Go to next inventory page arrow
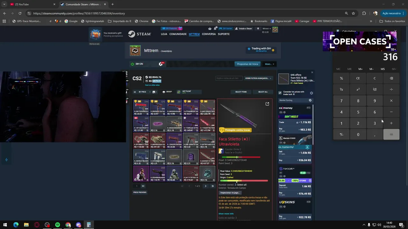This screenshot has height=229, width=408. point(206,186)
